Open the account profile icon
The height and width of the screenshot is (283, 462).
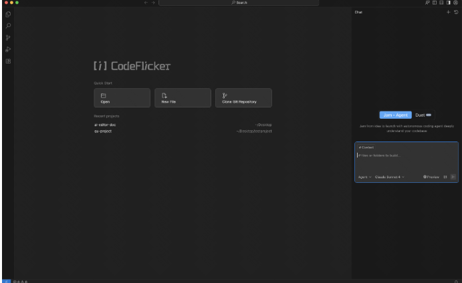coord(455,3)
